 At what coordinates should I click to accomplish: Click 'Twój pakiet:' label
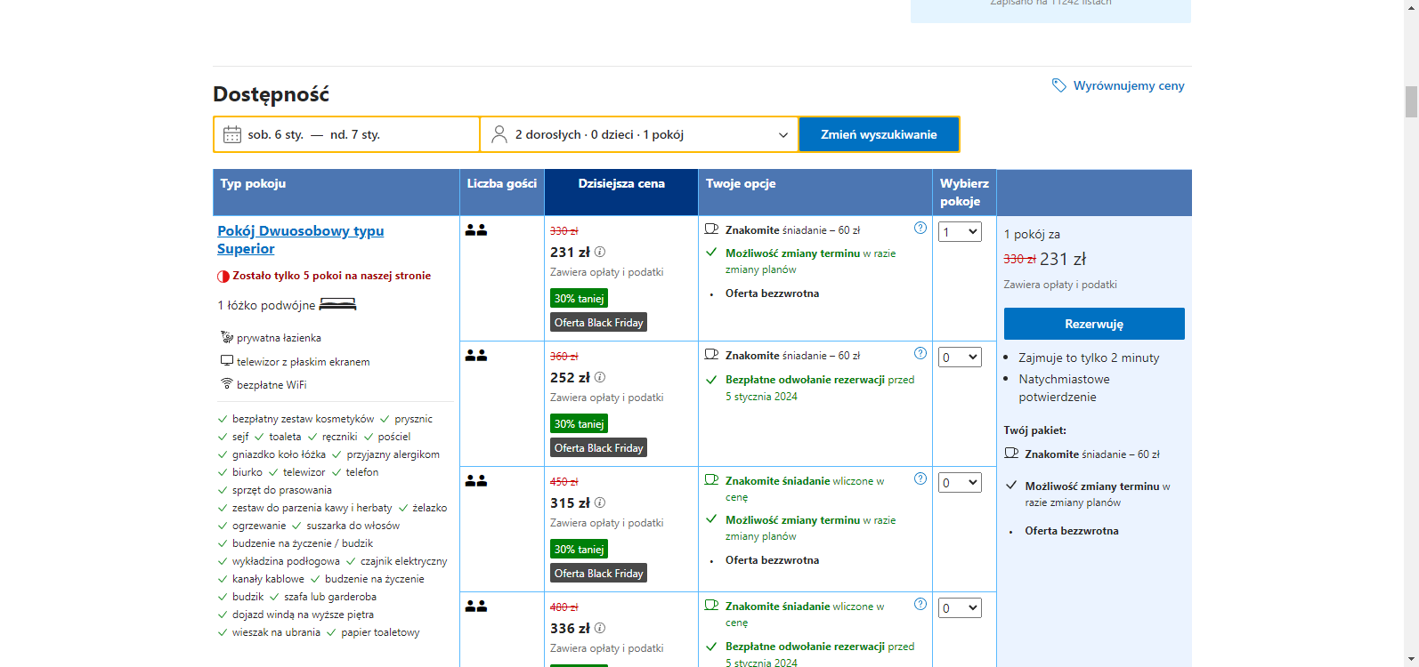coord(1034,430)
